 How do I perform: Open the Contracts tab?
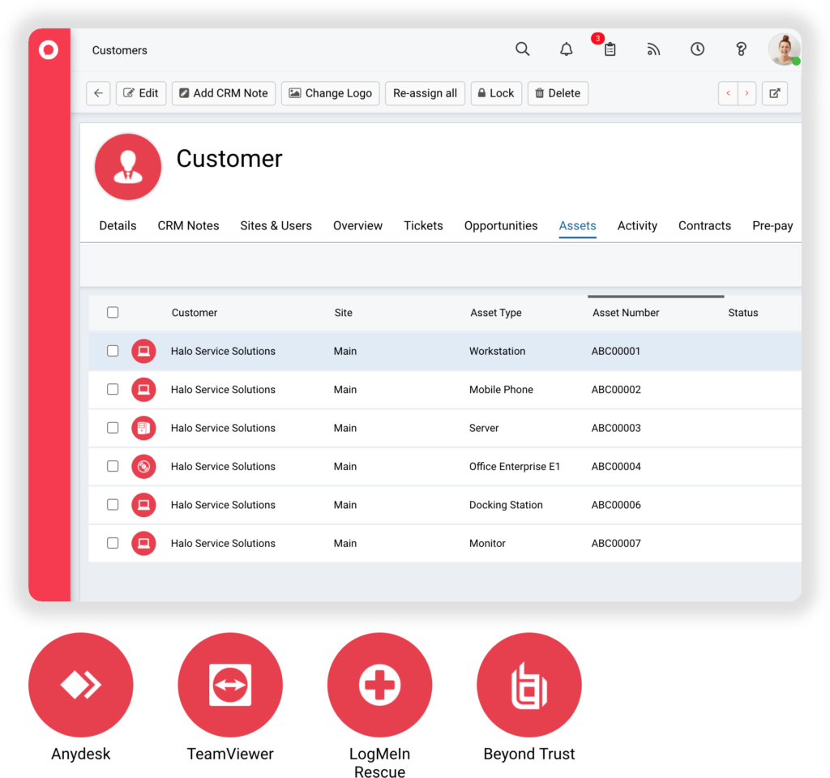704,226
